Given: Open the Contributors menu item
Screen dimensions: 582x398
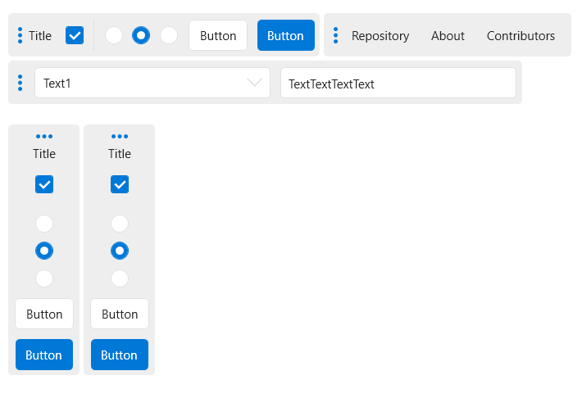Looking at the screenshot, I should click(521, 35).
